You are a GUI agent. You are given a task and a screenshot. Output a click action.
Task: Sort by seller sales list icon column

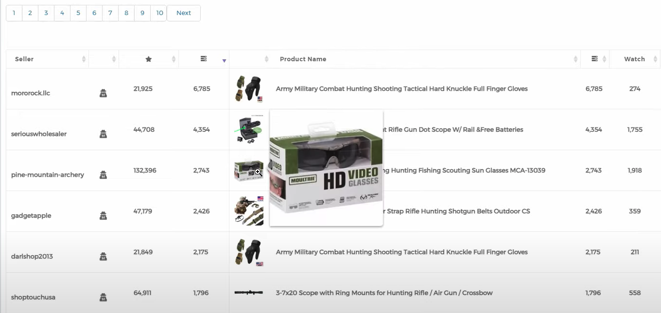tap(204, 59)
